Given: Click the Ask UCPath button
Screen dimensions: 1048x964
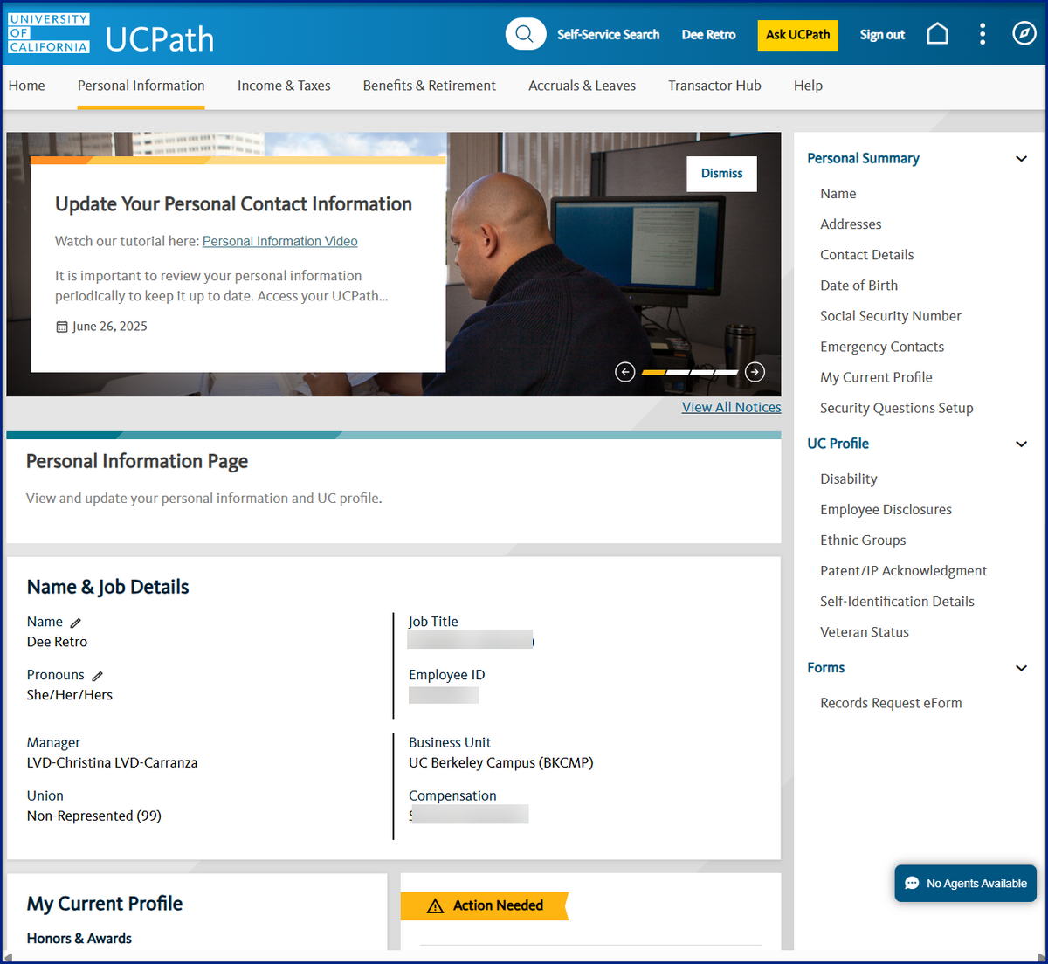Looking at the screenshot, I should [x=798, y=35].
